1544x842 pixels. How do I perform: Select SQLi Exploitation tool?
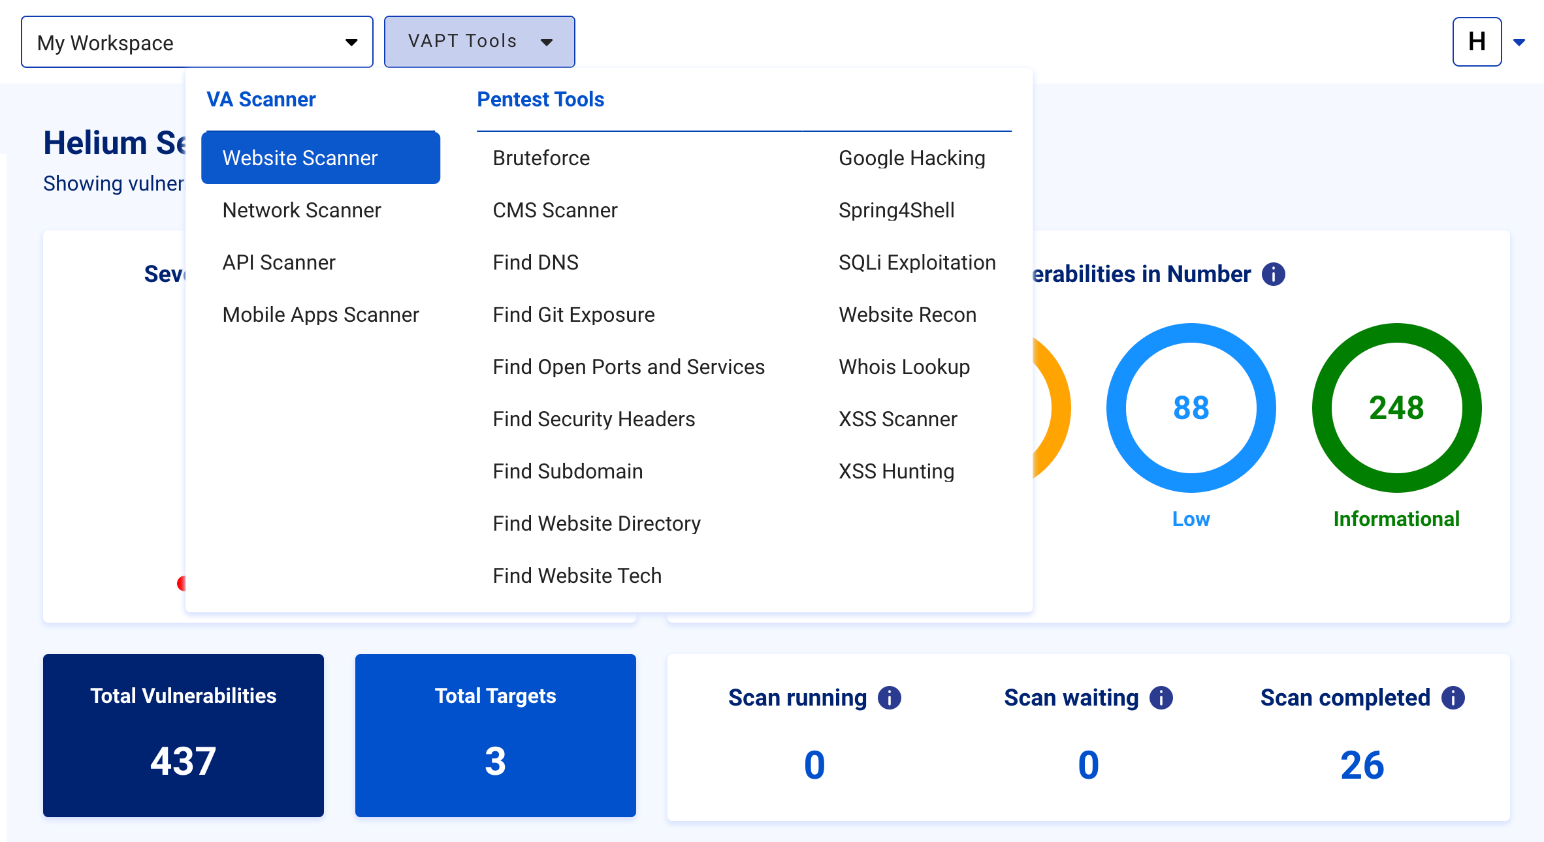click(x=916, y=262)
